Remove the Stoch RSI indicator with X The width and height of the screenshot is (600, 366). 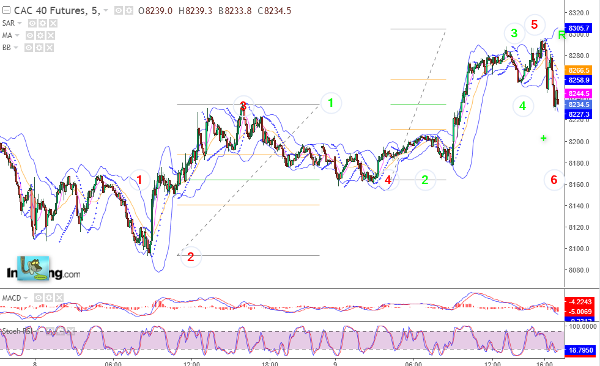(71, 331)
